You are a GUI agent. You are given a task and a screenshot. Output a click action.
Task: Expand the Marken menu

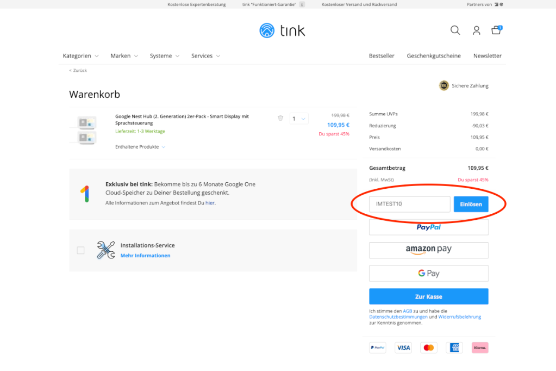124,55
